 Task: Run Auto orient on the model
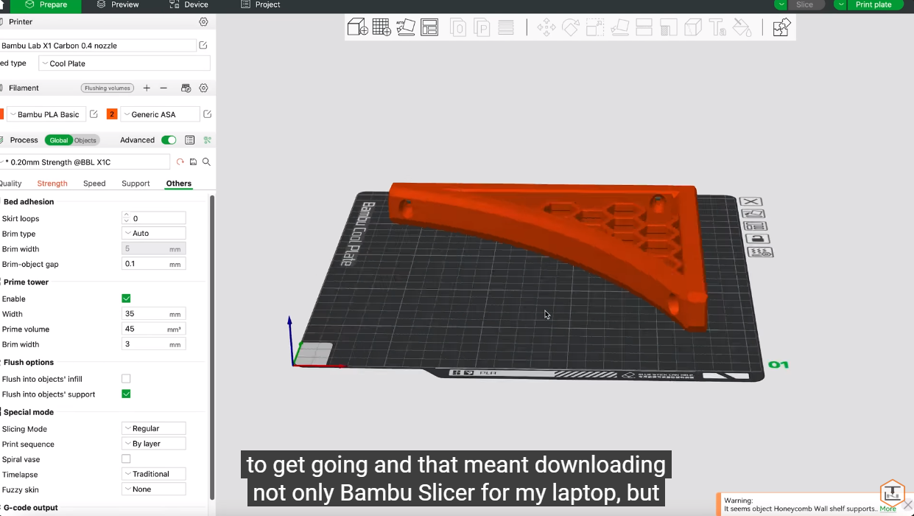click(406, 28)
